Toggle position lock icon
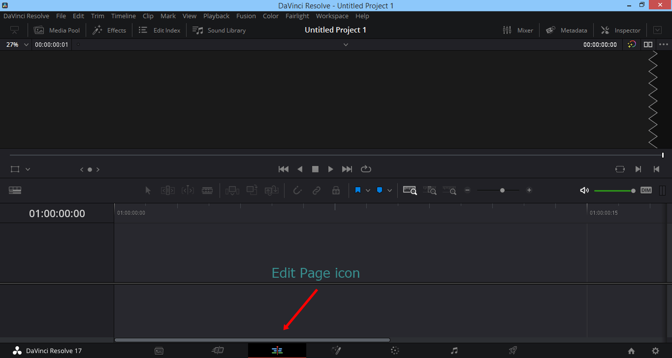This screenshot has height=358, width=672. click(x=336, y=190)
